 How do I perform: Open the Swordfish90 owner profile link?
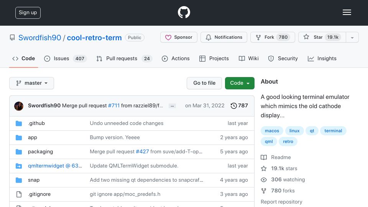point(39,38)
